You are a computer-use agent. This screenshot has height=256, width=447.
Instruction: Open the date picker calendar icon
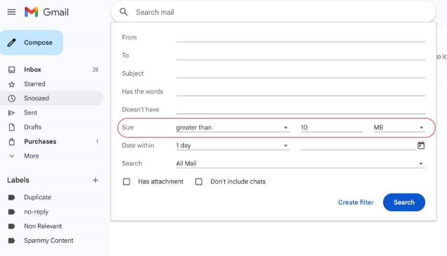[421, 145]
